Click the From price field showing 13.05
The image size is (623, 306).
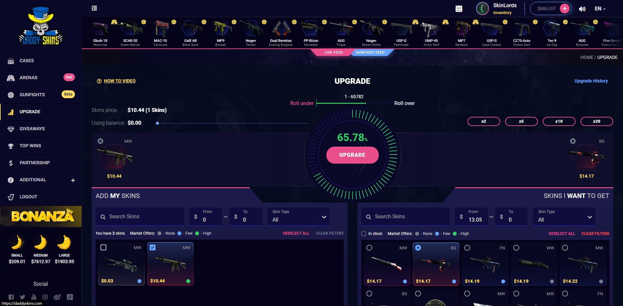471,216
